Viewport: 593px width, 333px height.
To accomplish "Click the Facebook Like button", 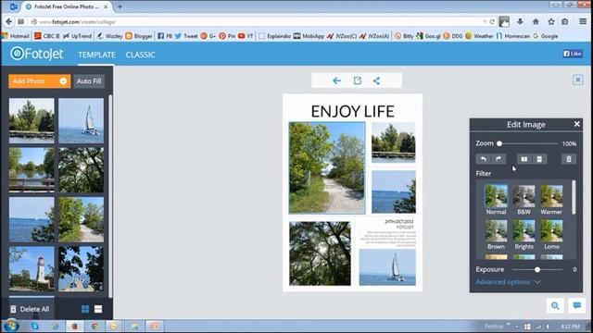I will [x=573, y=54].
